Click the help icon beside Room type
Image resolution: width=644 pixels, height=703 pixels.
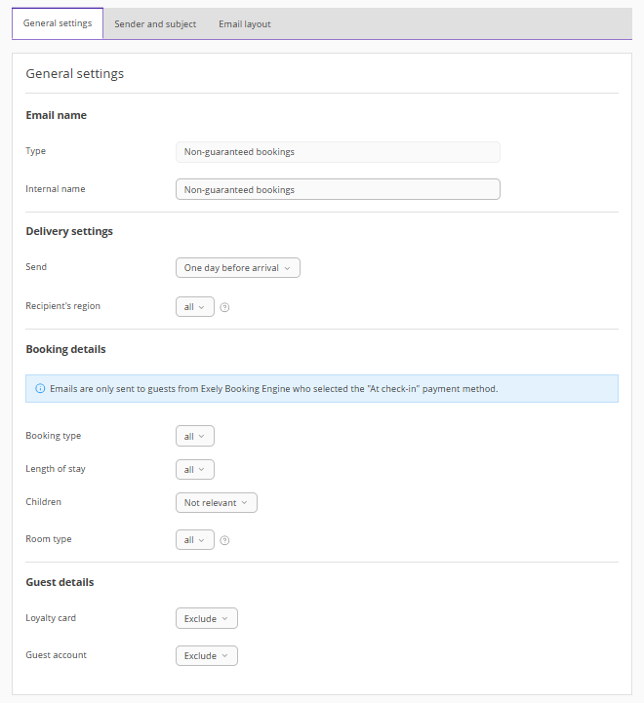[224, 540]
